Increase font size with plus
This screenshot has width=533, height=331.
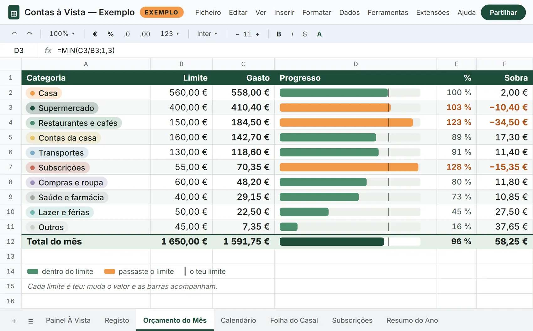point(258,34)
